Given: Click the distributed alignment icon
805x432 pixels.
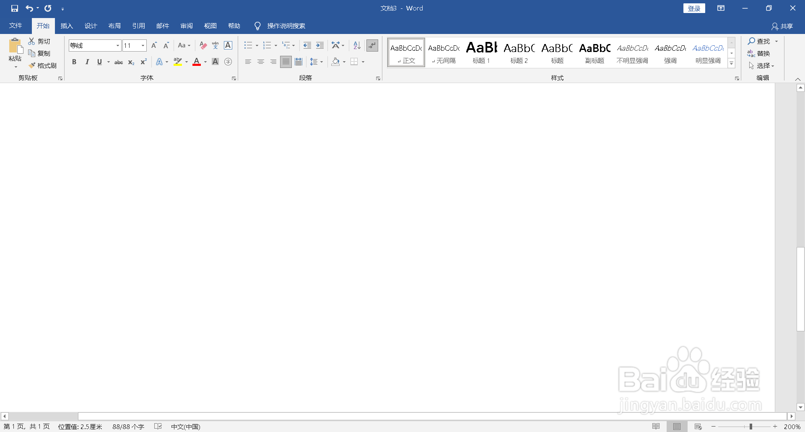Looking at the screenshot, I should point(299,62).
